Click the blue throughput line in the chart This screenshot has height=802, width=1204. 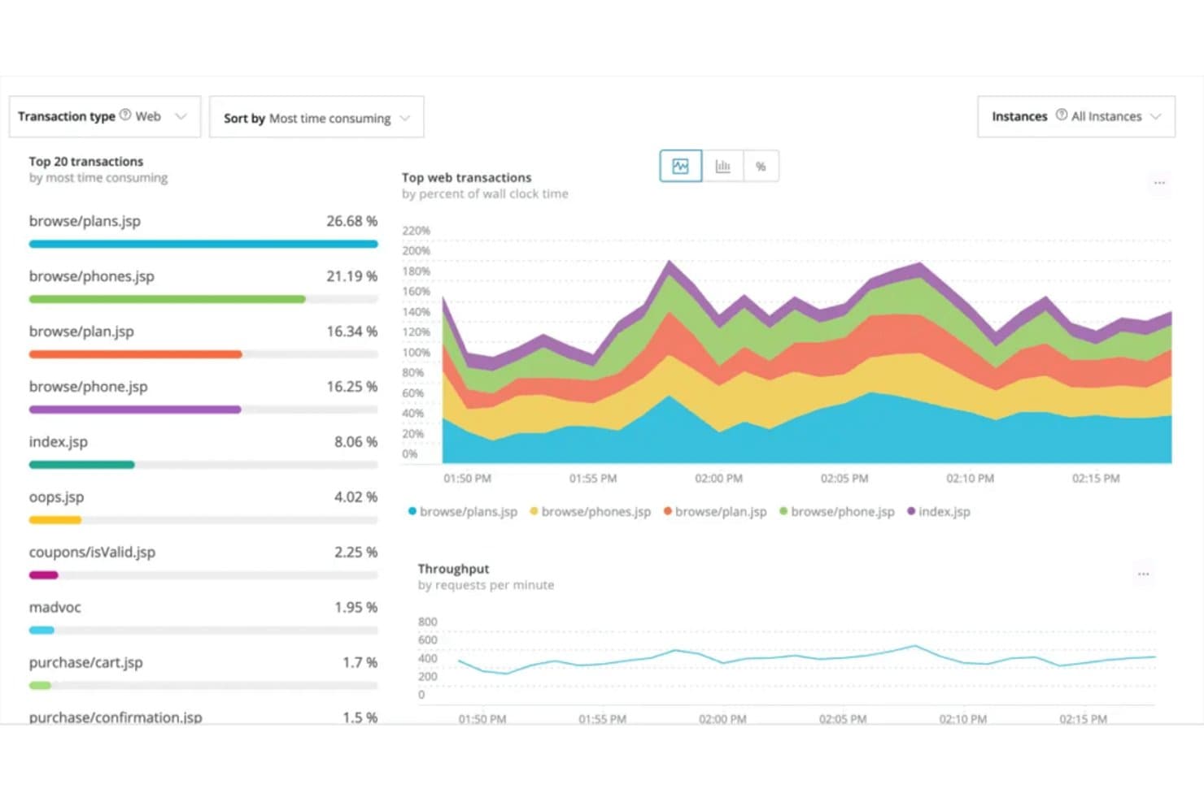805,657
